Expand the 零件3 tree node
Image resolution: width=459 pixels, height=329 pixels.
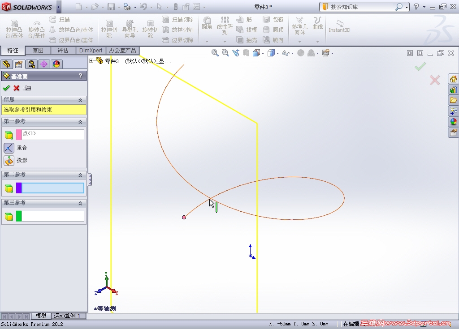coord(91,61)
